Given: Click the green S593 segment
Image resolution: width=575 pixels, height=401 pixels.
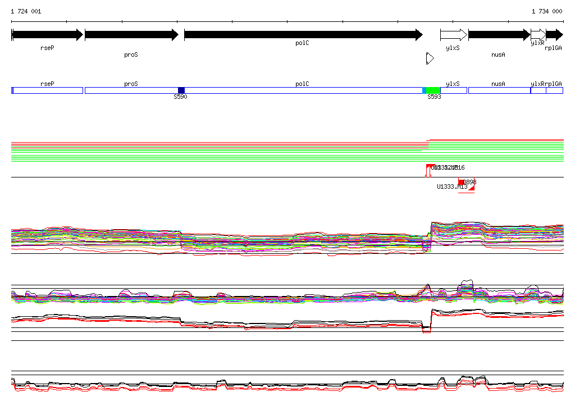Looking at the screenshot, I should pyautogui.click(x=433, y=90).
